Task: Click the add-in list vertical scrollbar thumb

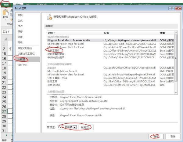Action: (176, 58)
